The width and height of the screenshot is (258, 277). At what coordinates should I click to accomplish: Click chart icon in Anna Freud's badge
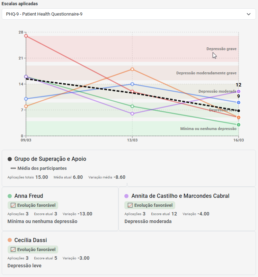tap(13, 205)
